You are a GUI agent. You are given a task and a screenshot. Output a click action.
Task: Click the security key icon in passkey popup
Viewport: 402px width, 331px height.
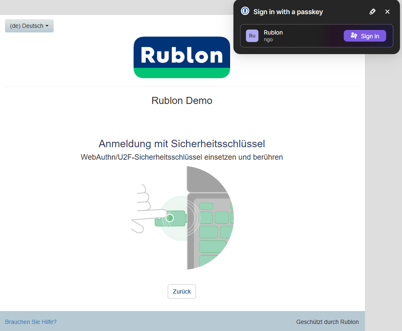tap(372, 12)
